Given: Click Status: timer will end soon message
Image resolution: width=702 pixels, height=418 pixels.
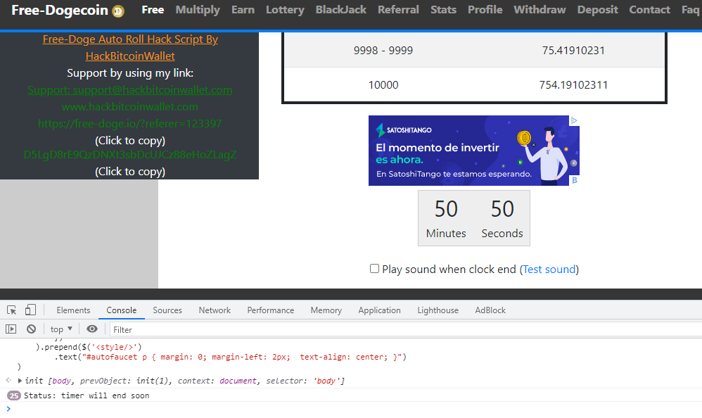Looking at the screenshot, I should coord(87,395).
